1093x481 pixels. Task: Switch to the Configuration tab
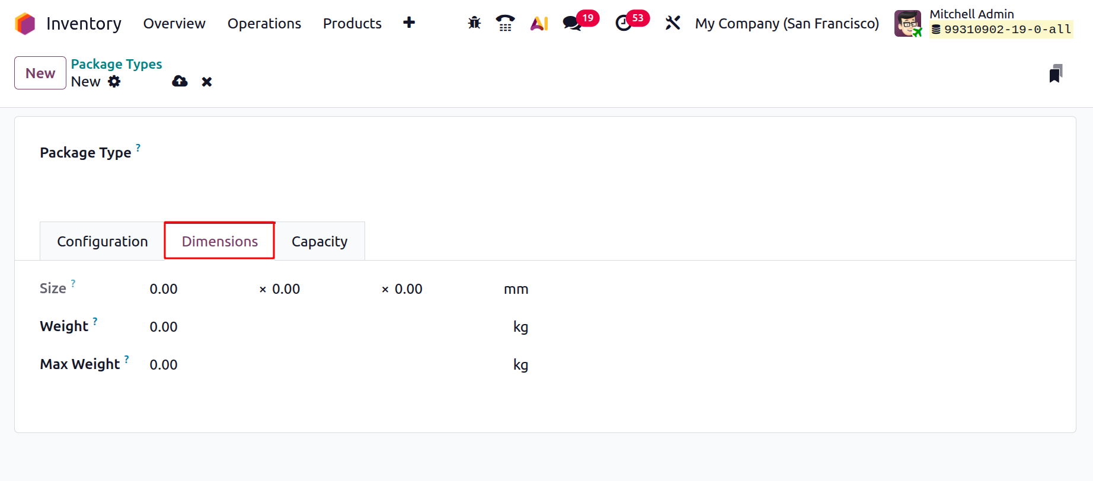pos(103,242)
